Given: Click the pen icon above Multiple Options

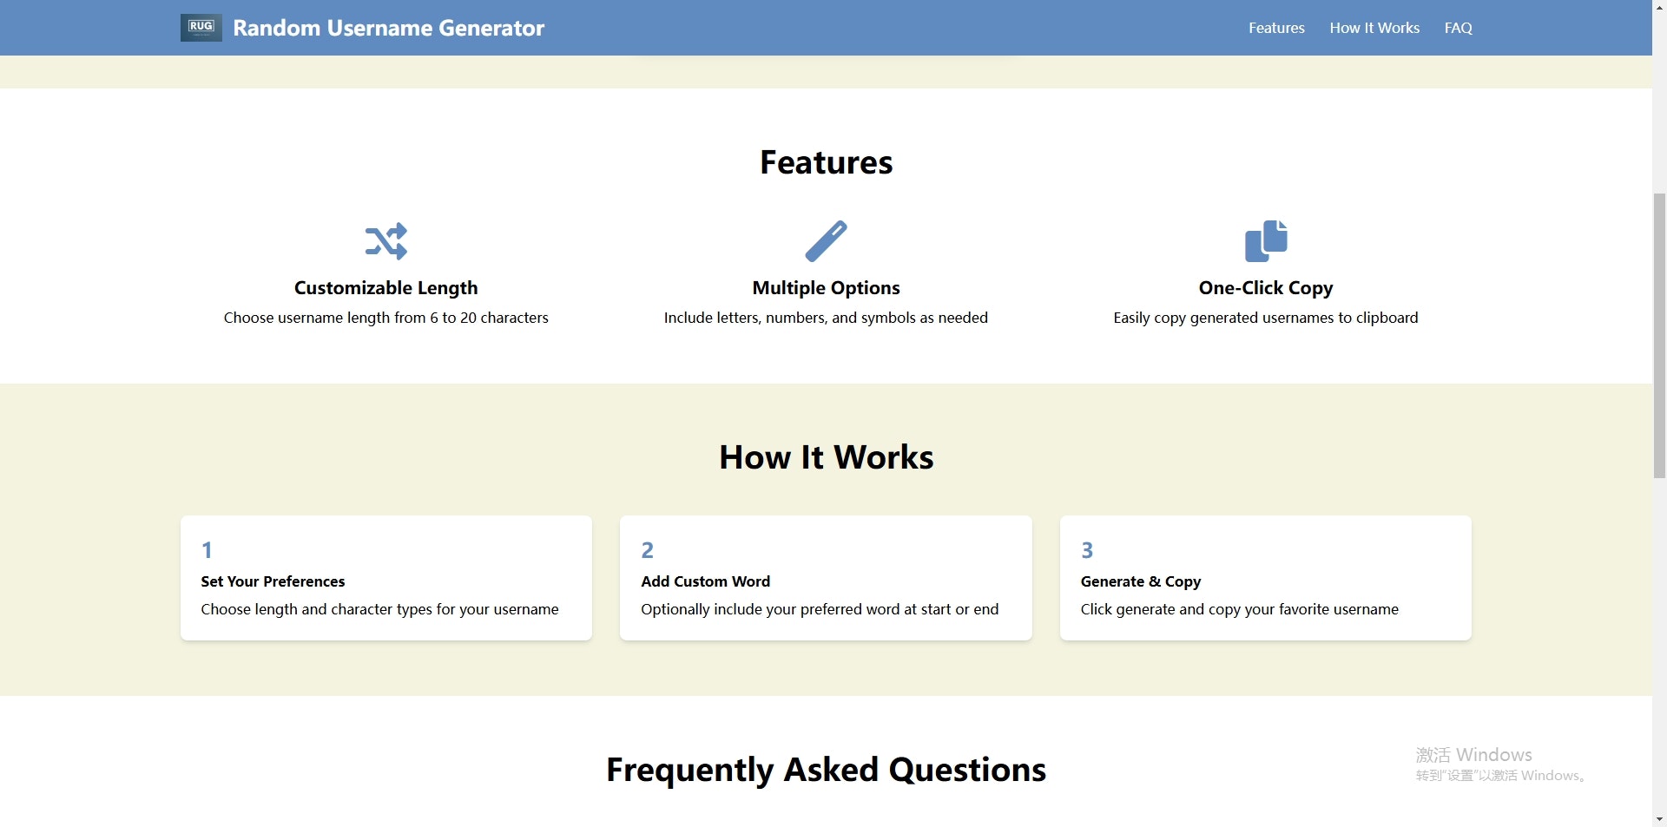Looking at the screenshot, I should (x=826, y=241).
